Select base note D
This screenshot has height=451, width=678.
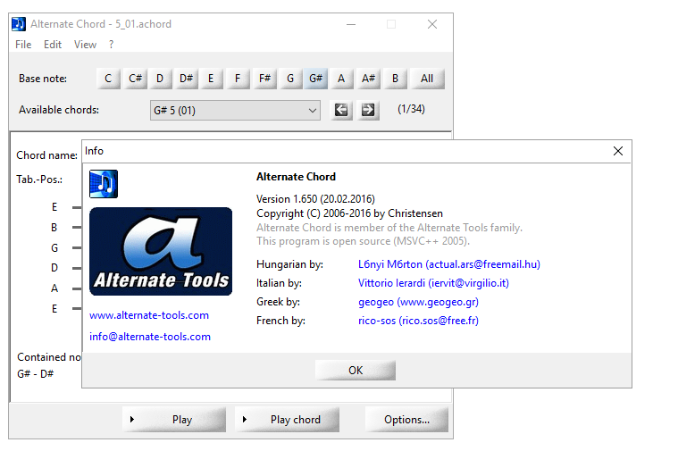coord(160,79)
